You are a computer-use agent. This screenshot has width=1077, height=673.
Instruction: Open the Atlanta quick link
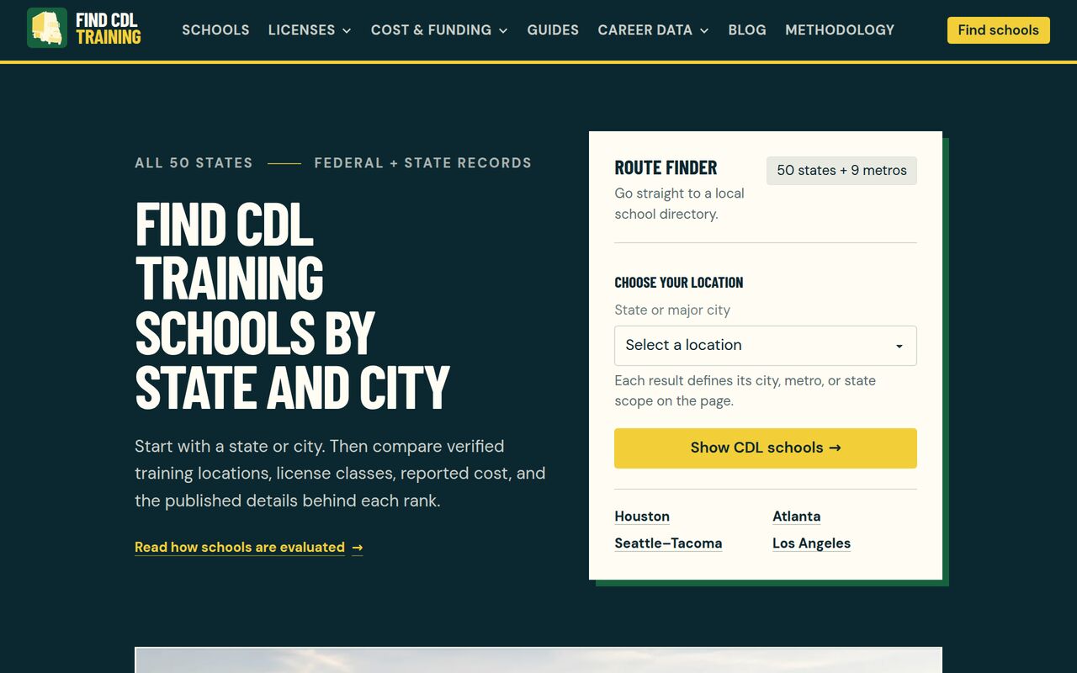[796, 517]
